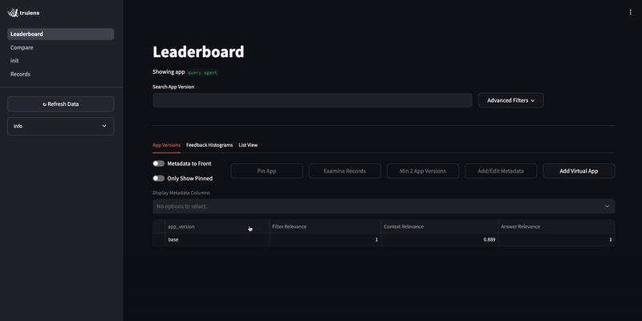
Task: Open Advanced Filters dropdown
Action: pos(511,100)
